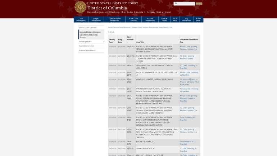Click District of Columbia site title

pyautogui.click(x=107, y=8)
